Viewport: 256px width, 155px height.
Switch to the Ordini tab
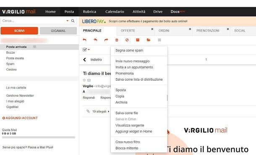pyautogui.click(x=164, y=31)
